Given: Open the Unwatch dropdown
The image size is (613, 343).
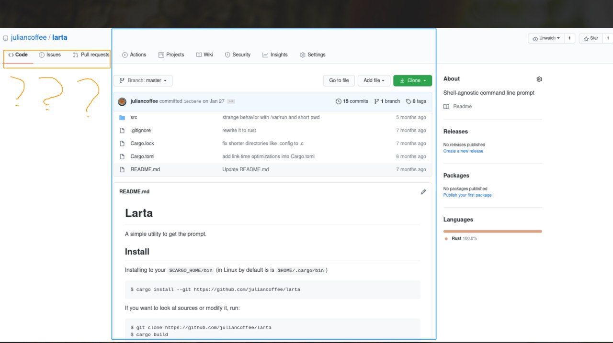Looking at the screenshot, I should [546, 38].
